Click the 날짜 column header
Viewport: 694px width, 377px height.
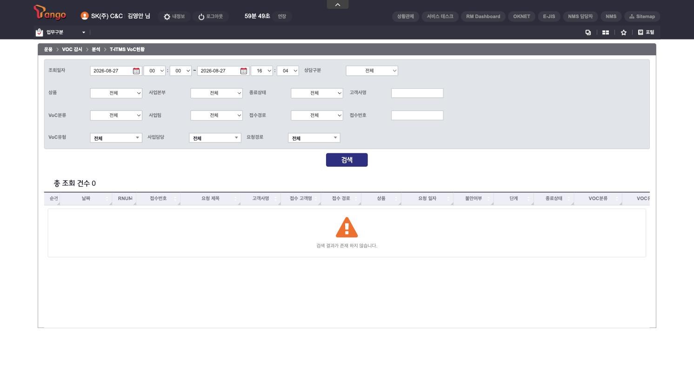pyautogui.click(x=86, y=198)
